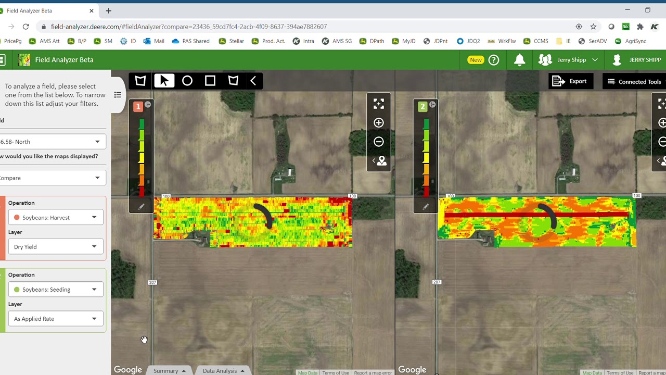Expand the Summary panel tab
Image resolution: width=666 pixels, height=375 pixels.
tap(170, 371)
